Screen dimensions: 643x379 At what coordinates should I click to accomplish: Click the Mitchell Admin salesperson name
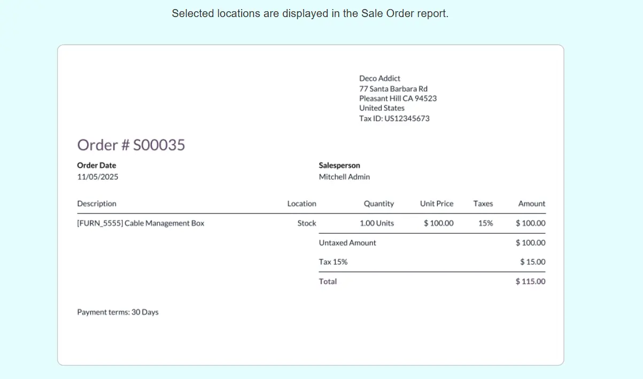tap(344, 177)
